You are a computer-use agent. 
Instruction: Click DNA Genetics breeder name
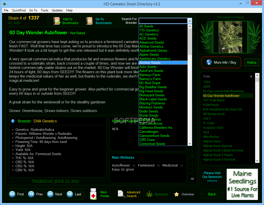45,121
